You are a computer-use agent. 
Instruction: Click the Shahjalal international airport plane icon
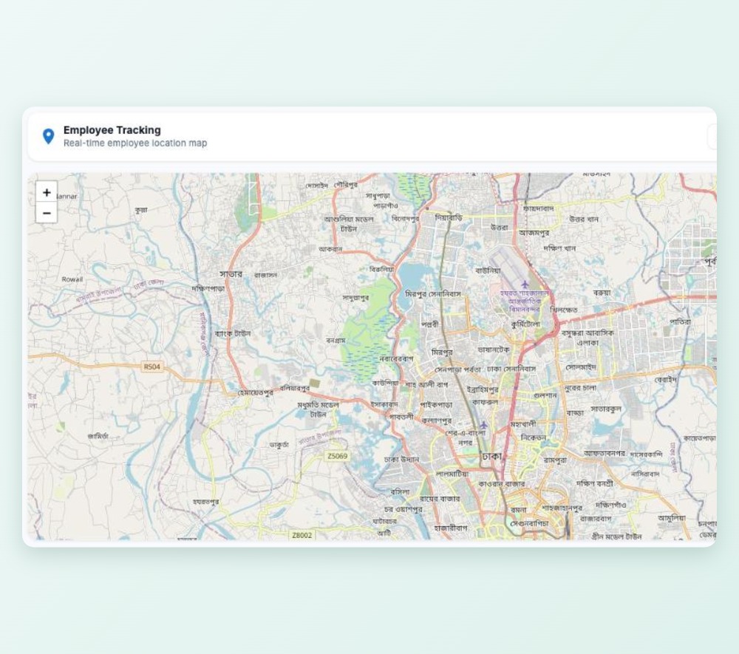tap(525, 284)
